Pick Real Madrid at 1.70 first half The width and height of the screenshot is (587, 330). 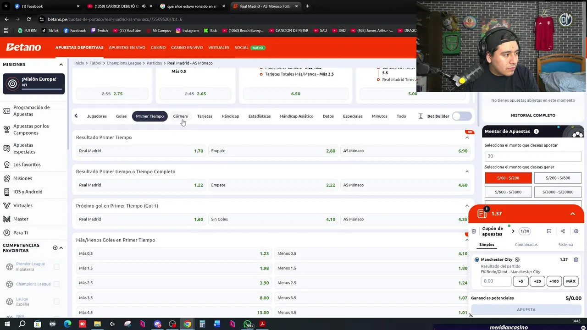pyautogui.click(x=141, y=151)
